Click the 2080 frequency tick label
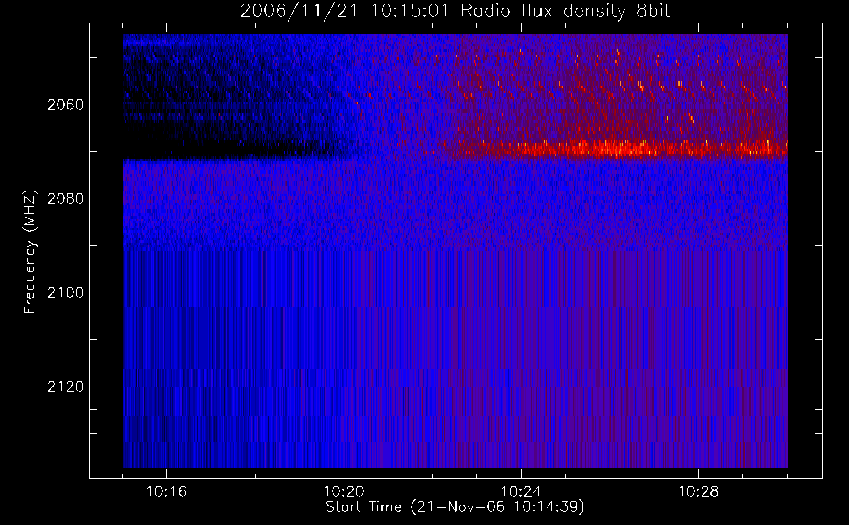 [x=66, y=198]
